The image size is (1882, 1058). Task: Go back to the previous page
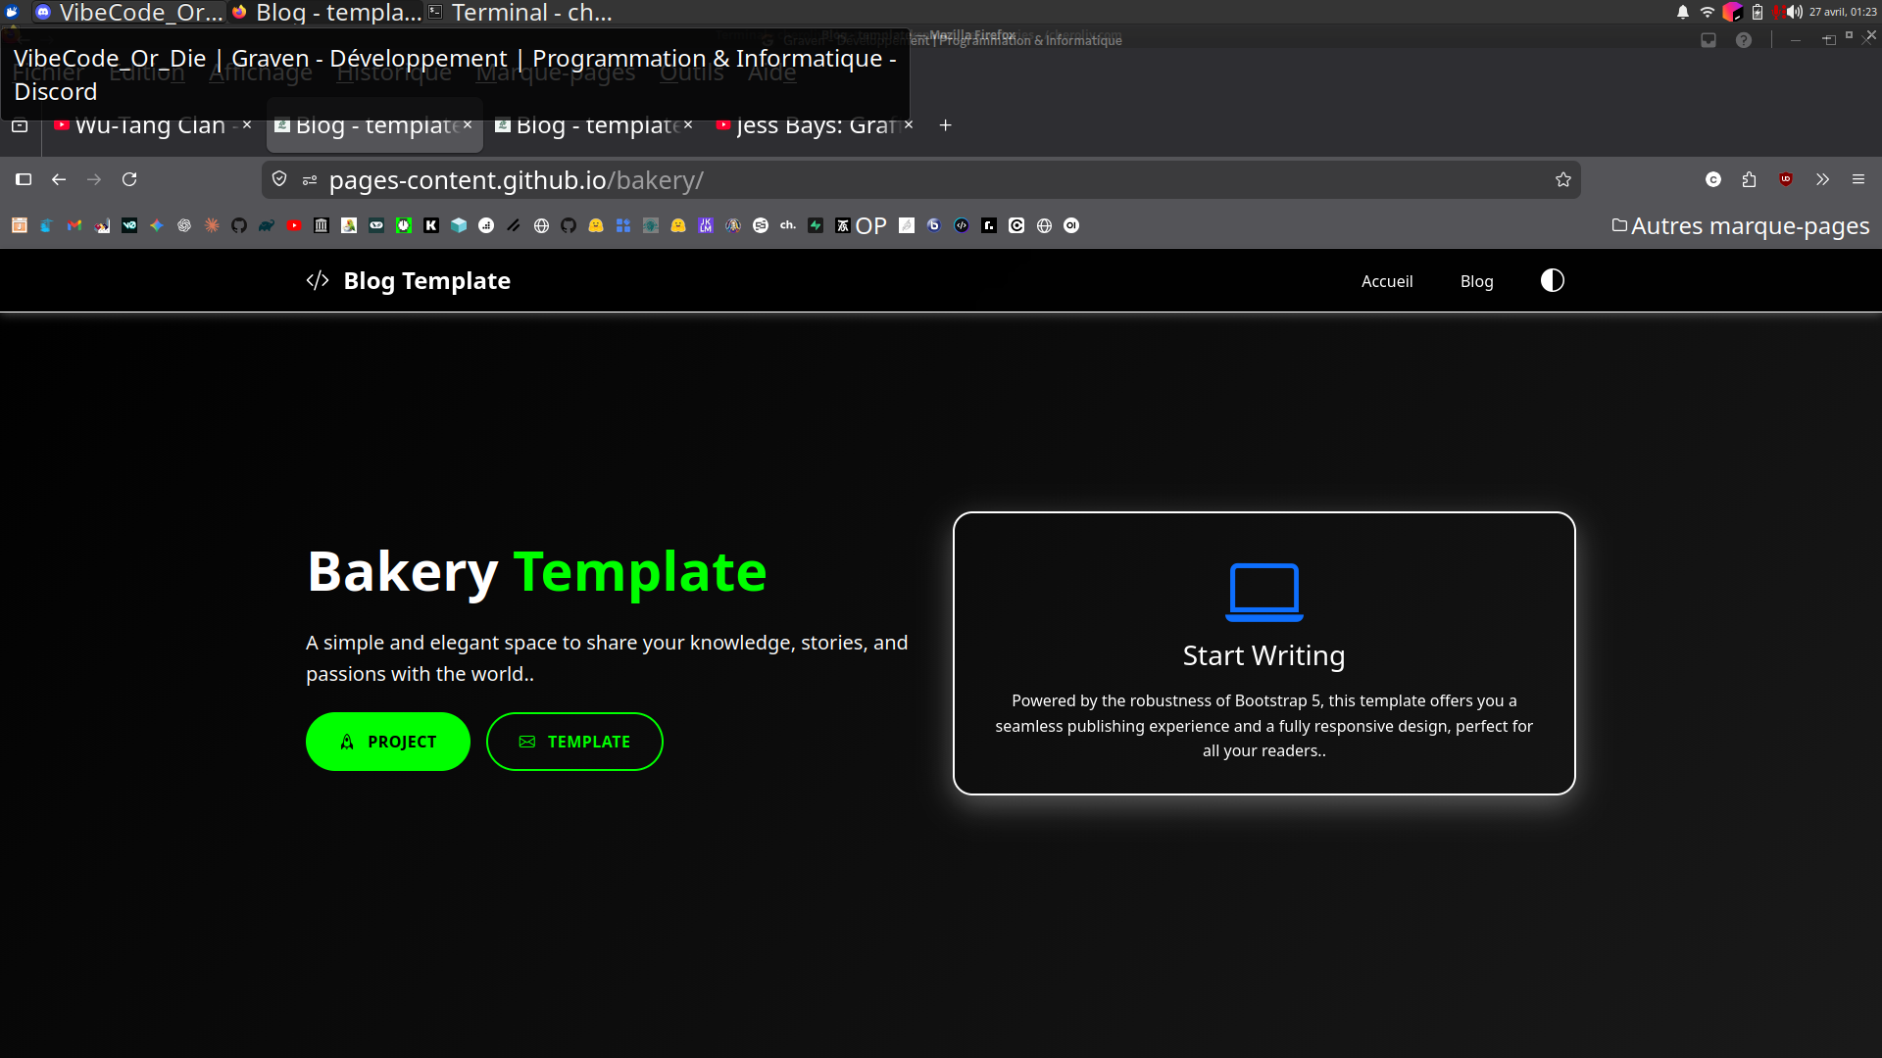(x=59, y=179)
